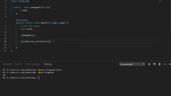The height and width of the screenshot is (96, 171).
Task: Click 'public static void main' on line 7
Action: 31,23
